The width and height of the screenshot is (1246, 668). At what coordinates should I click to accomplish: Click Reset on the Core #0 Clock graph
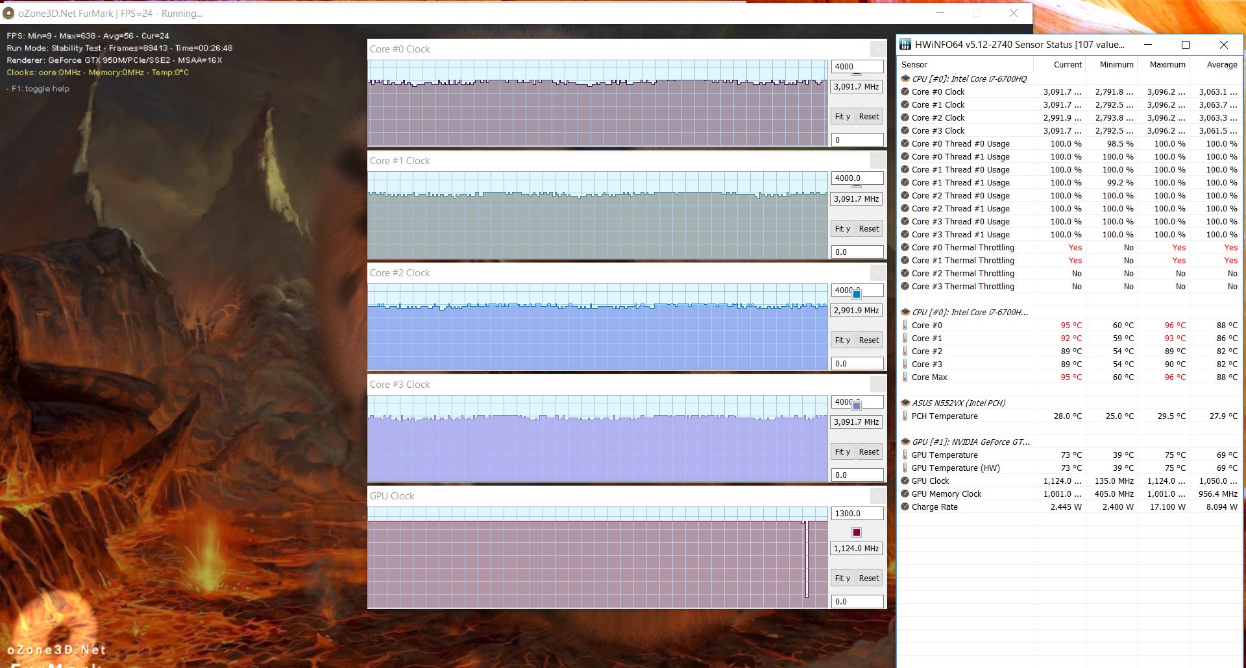click(x=869, y=117)
